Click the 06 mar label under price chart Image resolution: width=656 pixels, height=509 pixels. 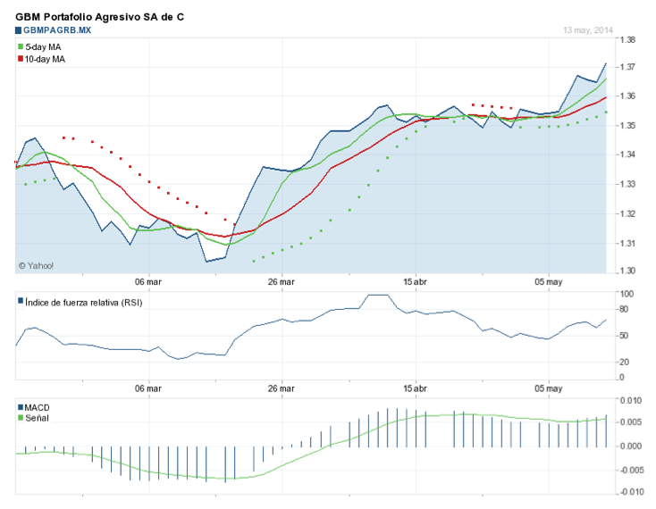148,282
